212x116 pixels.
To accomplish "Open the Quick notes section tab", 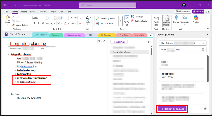I will point(40,35).
